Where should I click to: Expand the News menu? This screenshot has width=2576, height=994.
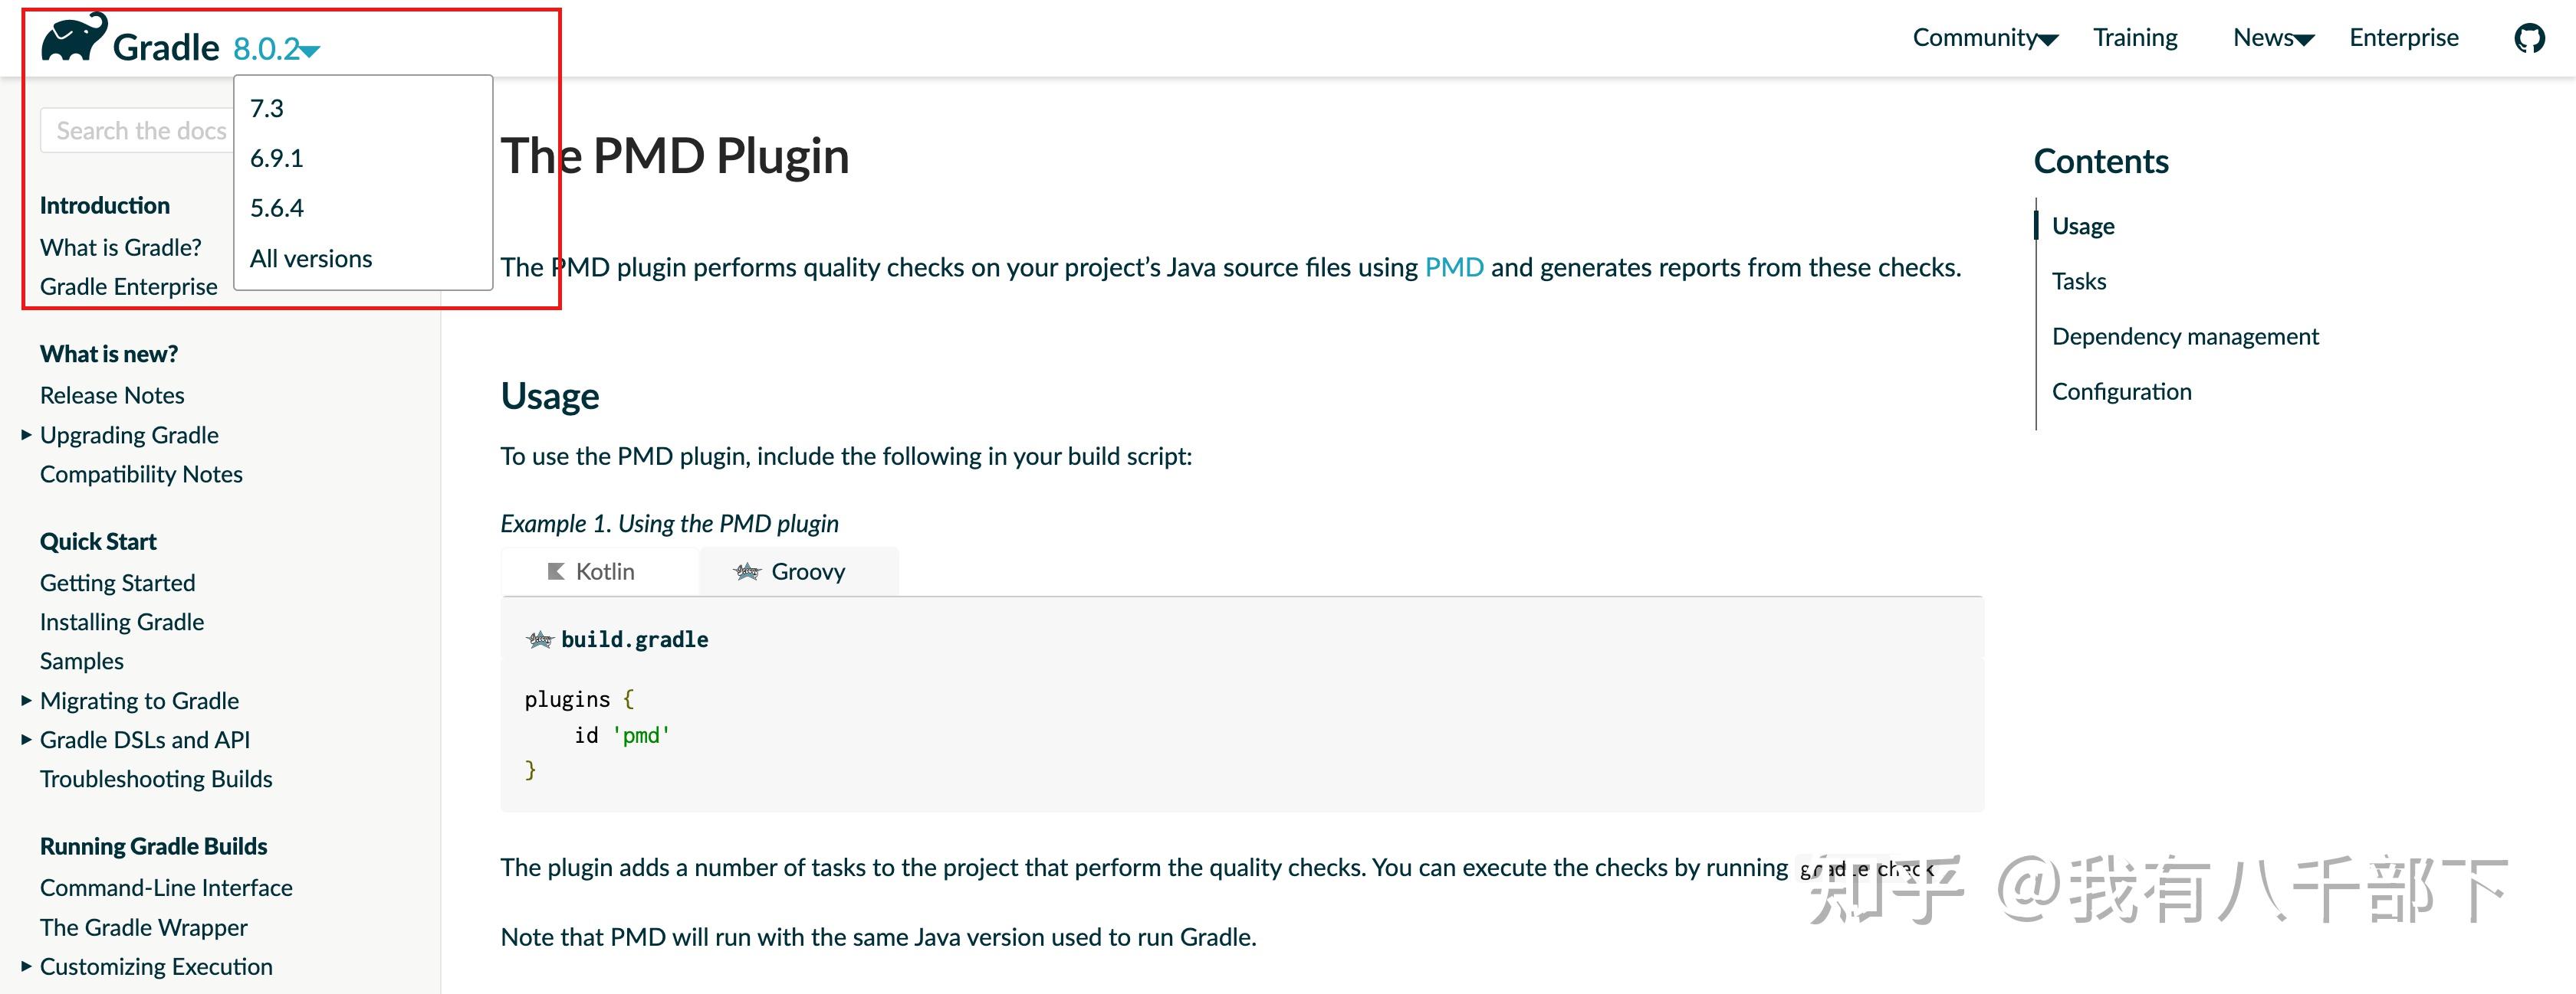(x=2273, y=38)
